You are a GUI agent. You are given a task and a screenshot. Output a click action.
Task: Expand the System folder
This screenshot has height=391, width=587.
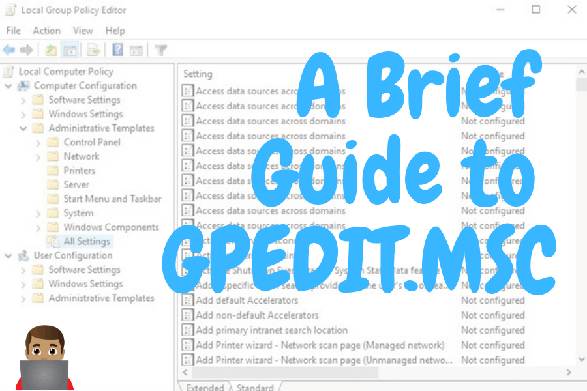(38, 214)
